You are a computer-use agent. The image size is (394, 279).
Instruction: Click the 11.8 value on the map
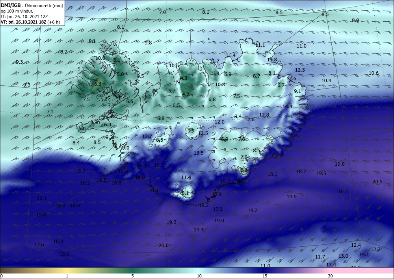272,60
